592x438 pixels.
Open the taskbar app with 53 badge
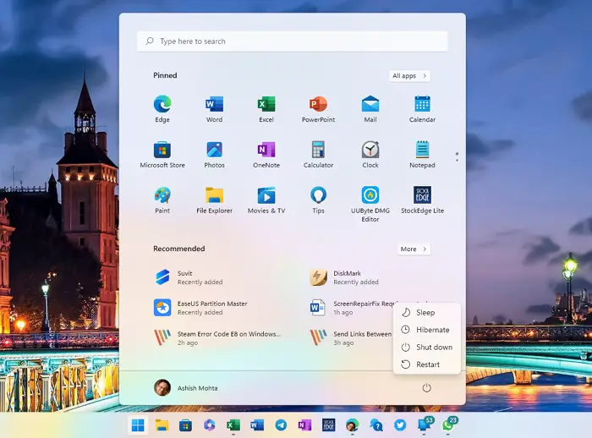coord(425,425)
